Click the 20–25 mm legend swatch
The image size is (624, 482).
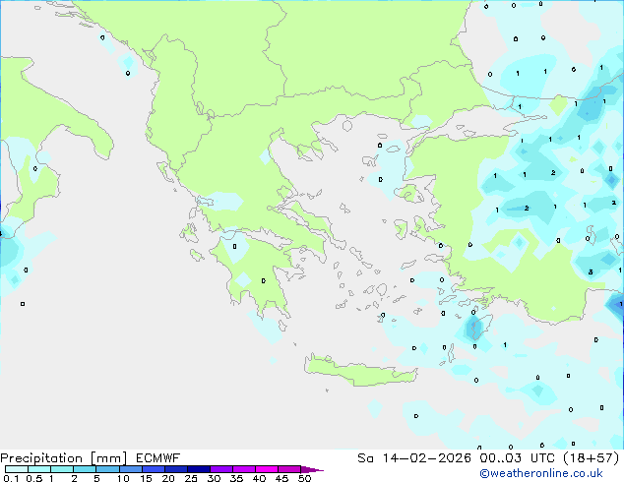[175, 469]
